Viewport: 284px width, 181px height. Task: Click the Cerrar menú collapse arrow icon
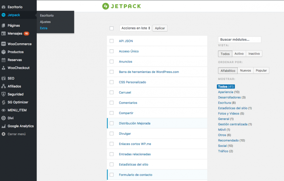click(x=3, y=134)
